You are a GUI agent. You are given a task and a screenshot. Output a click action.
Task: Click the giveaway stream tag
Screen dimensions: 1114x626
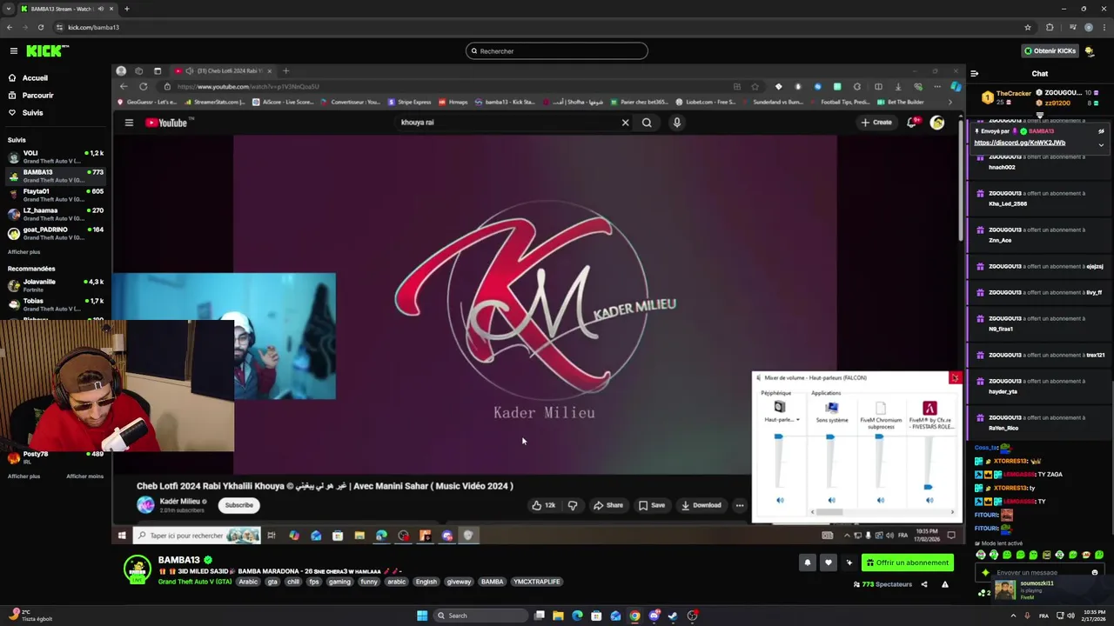tap(459, 582)
